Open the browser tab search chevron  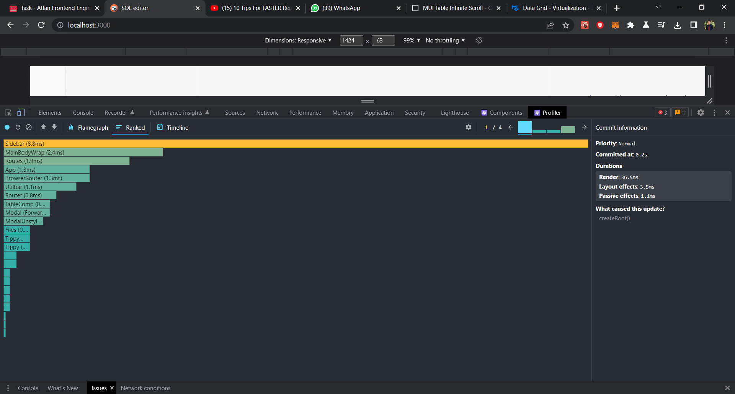[658, 8]
